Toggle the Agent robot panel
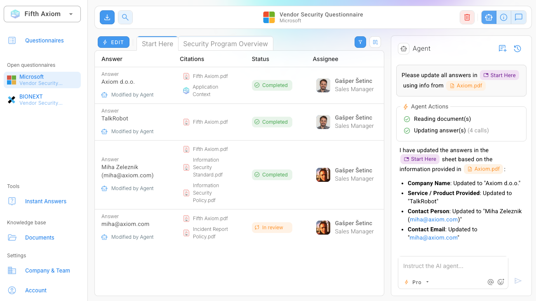536x301 pixels. pyautogui.click(x=489, y=17)
